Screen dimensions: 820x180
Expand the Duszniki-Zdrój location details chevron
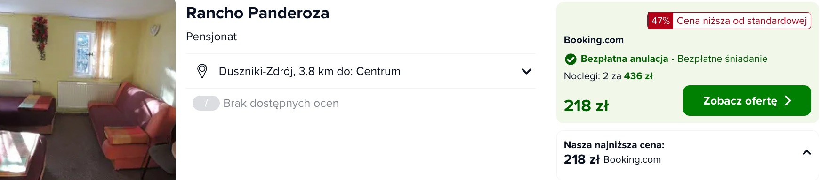(526, 71)
